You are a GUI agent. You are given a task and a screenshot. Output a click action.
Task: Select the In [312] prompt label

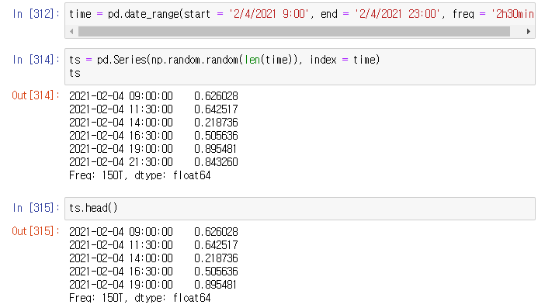36,14
